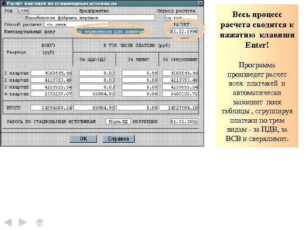Viewport: 306px width, 230px height.
Task: Close the payment calculation dialog
Action: tap(201, 3)
